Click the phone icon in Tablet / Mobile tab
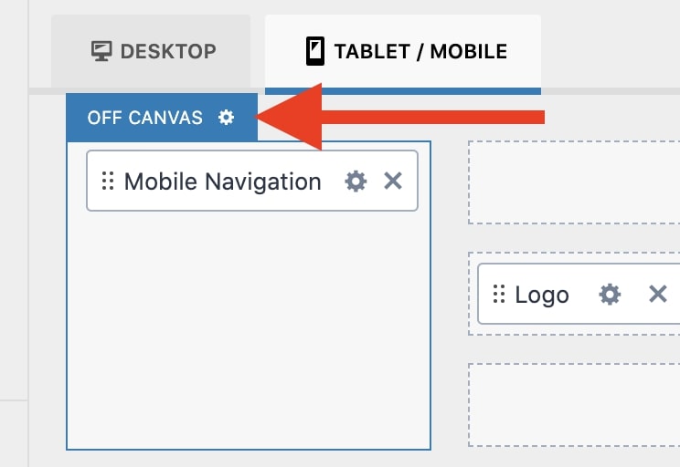680x467 pixels. click(x=315, y=51)
